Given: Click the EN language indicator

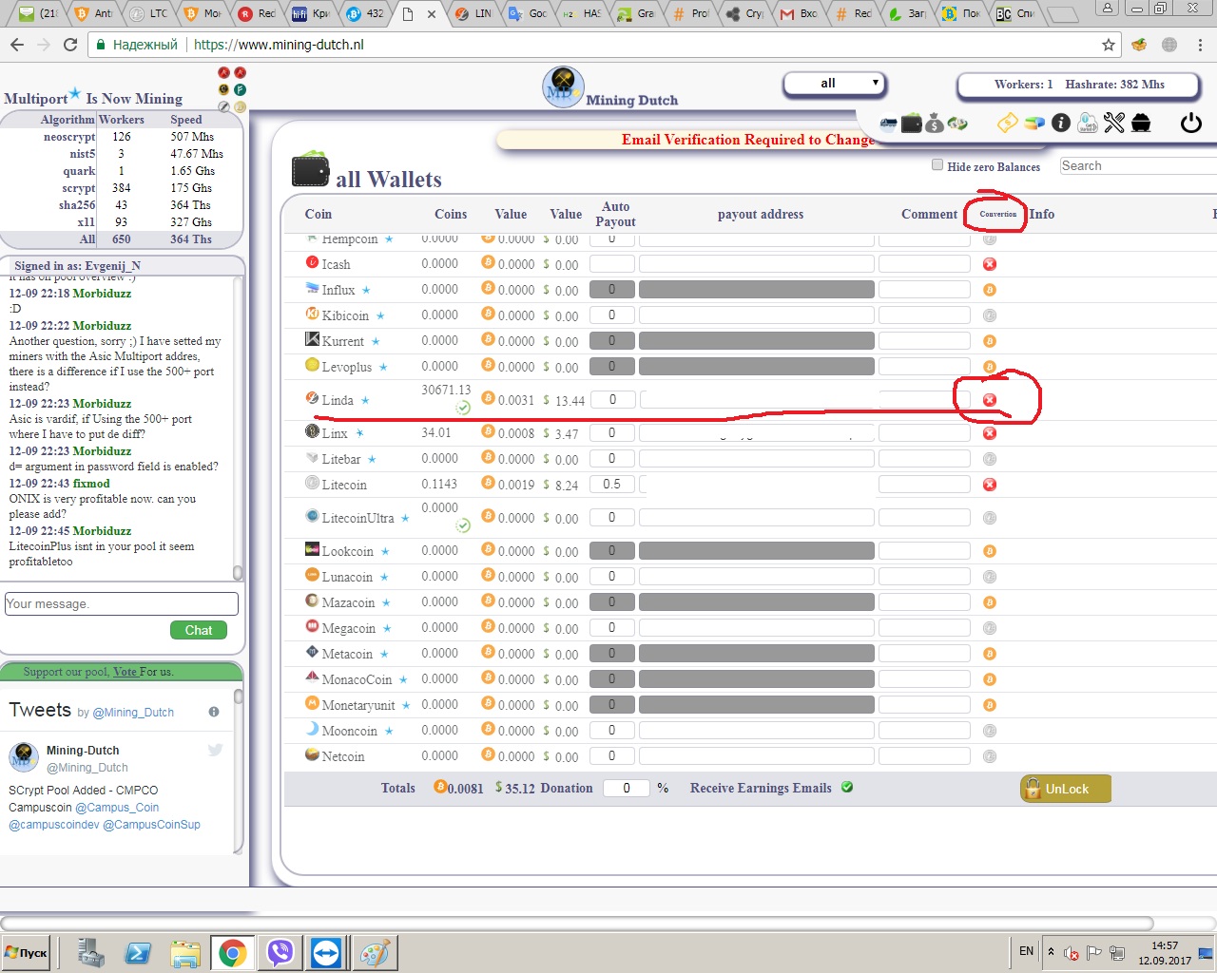Looking at the screenshot, I should [1026, 951].
